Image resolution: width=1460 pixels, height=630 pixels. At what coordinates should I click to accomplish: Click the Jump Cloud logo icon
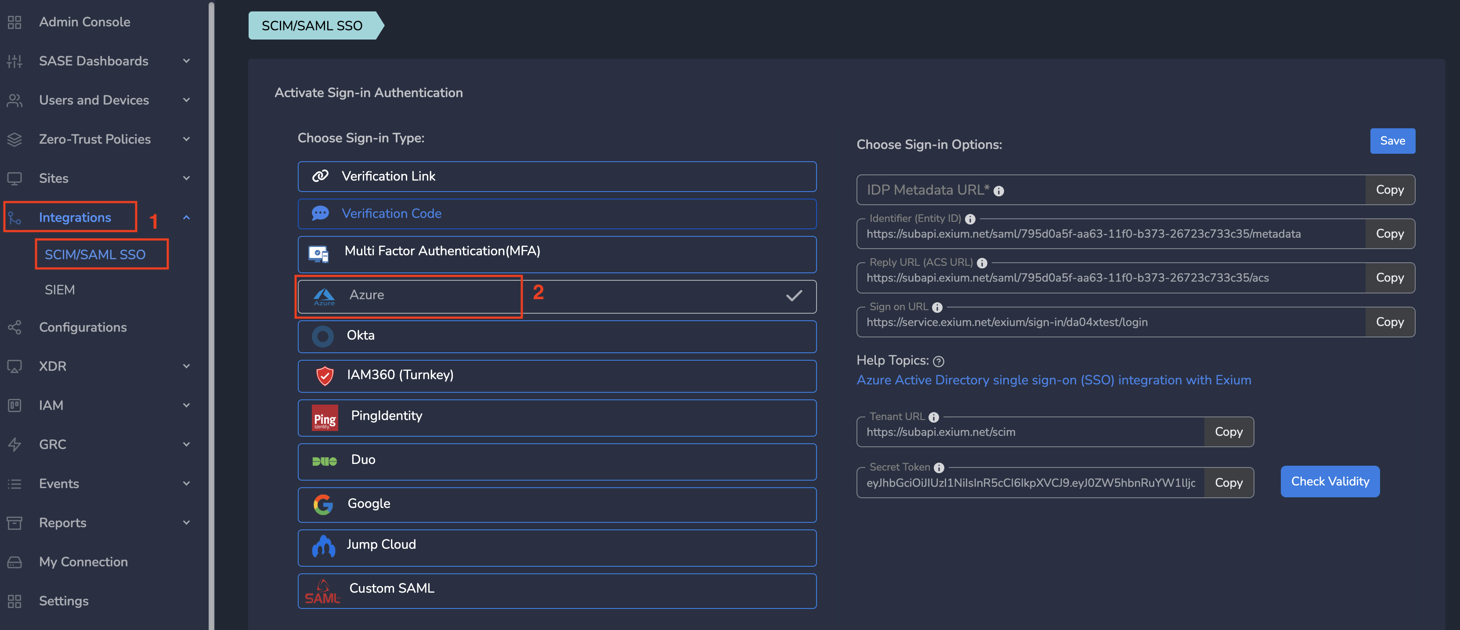(323, 546)
